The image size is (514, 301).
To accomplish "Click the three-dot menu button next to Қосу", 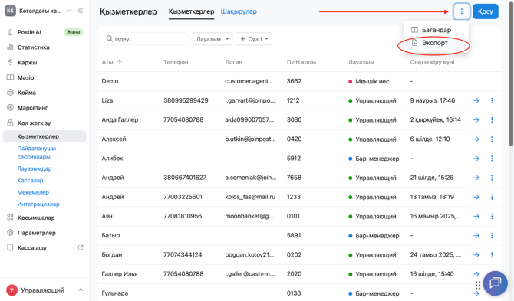I will (x=462, y=11).
